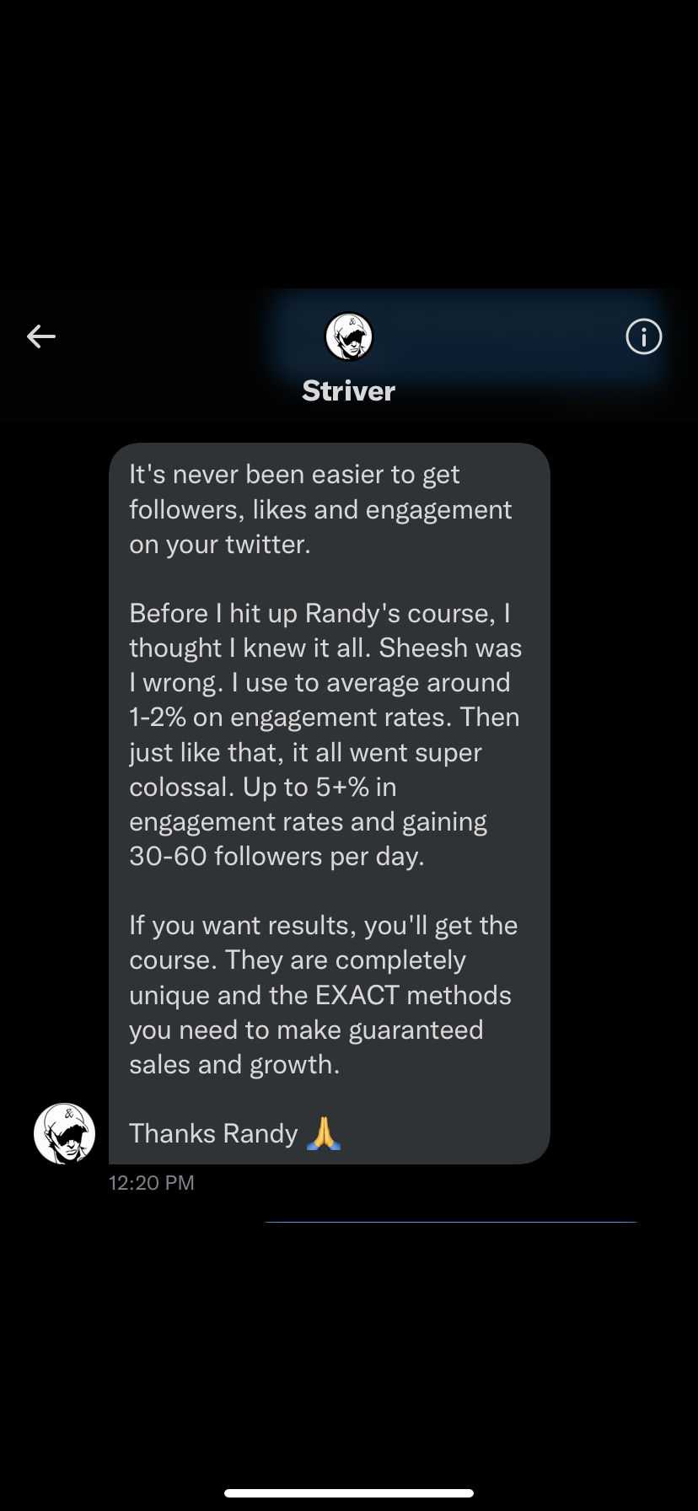698x1511 pixels.
Task: Tap the praying hands emoji
Action: coord(324,1133)
